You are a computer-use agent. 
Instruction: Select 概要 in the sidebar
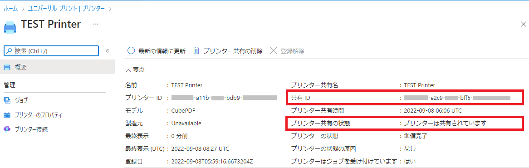57,67
